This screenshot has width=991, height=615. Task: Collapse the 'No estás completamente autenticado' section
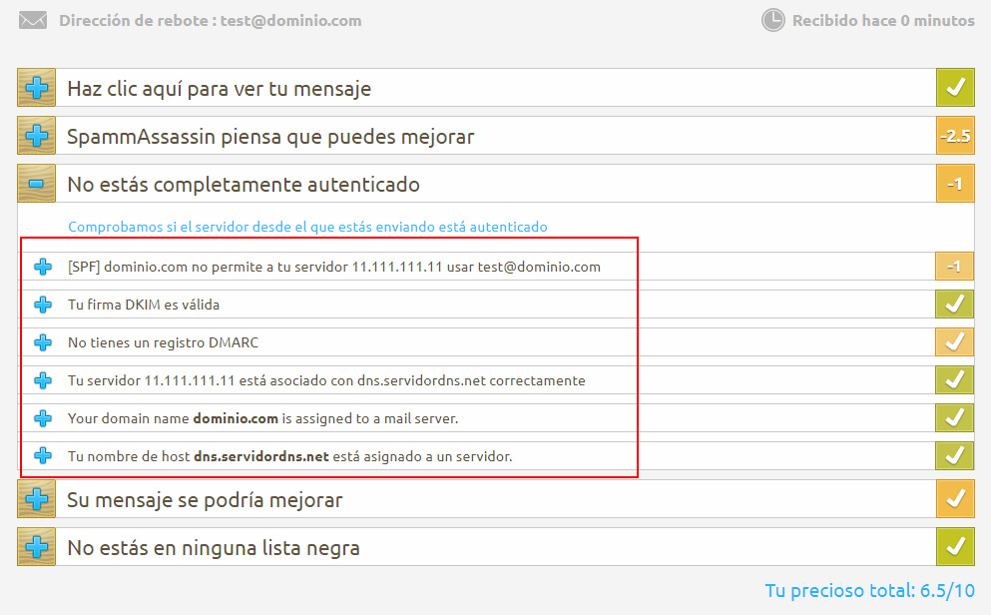[x=36, y=184]
